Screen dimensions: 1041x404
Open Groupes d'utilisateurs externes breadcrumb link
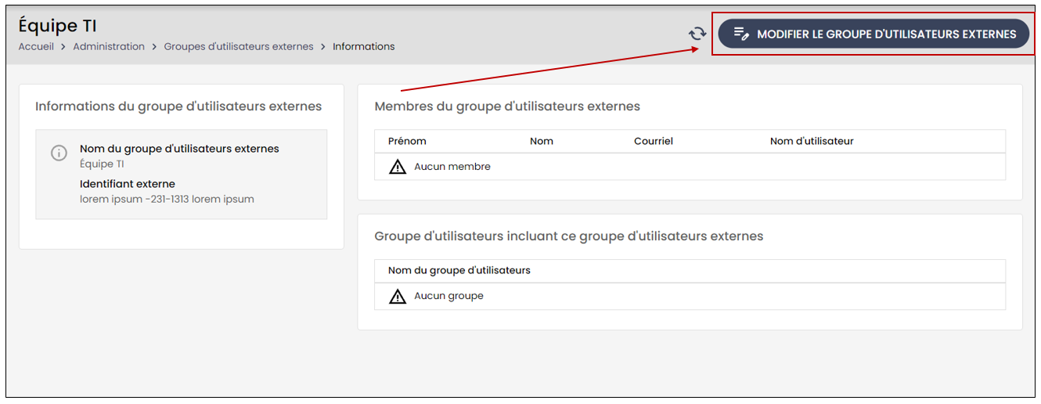pos(239,47)
